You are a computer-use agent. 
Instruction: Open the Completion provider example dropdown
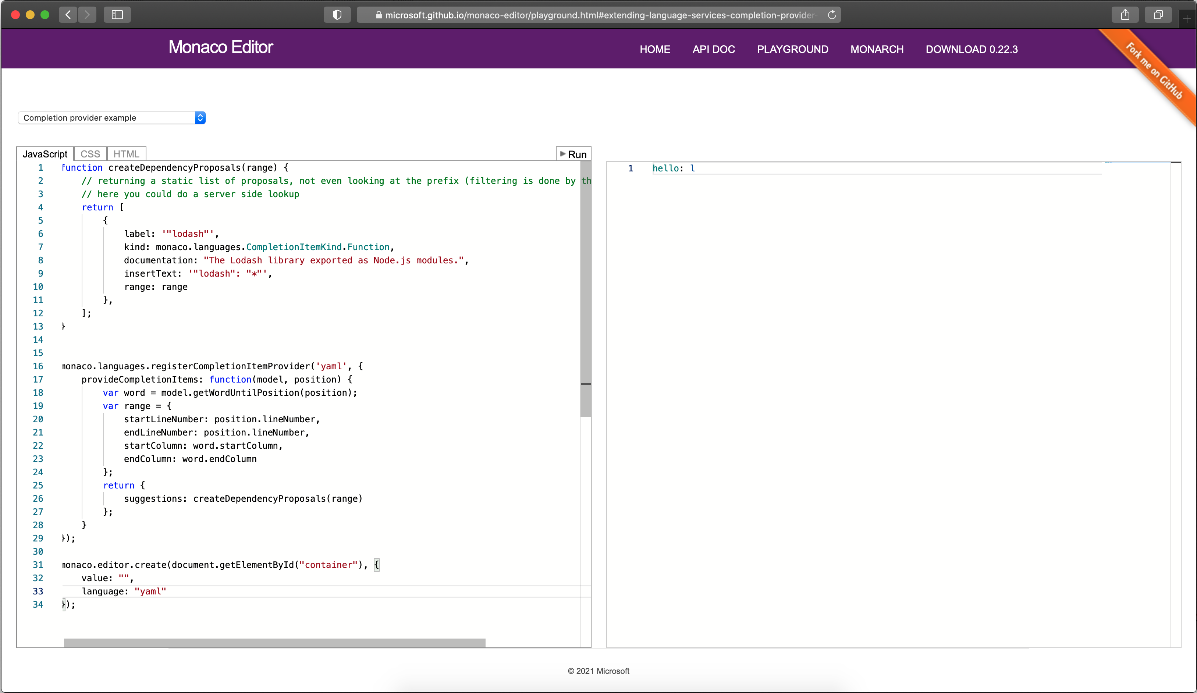(x=111, y=117)
